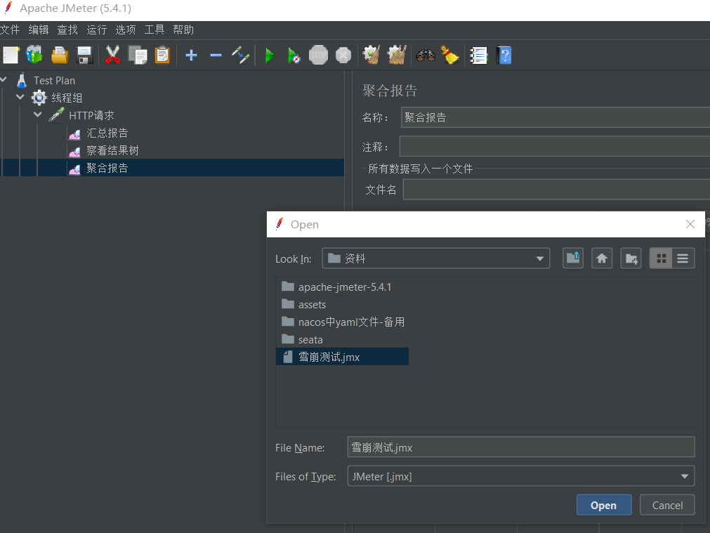The width and height of the screenshot is (710, 533).
Task: Click the Search binoculars toolbar icon
Action: pyautogui.click(x=425, y=55)
